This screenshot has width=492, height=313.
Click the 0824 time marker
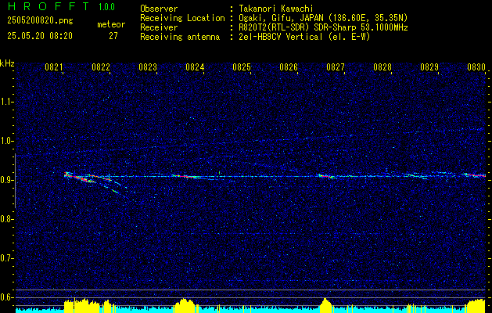point(195,67)
